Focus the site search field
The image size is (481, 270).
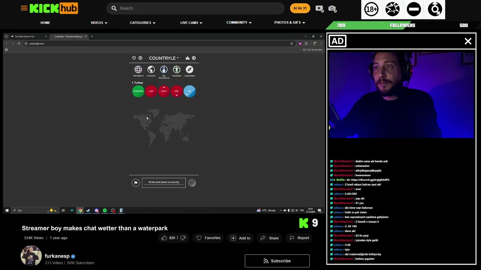pyautogui.click(x=195, y=8)
